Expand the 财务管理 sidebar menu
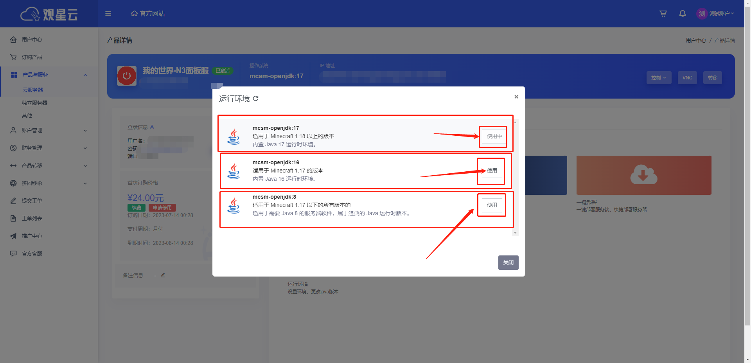751x363 pixels. [x=49, y=148]
